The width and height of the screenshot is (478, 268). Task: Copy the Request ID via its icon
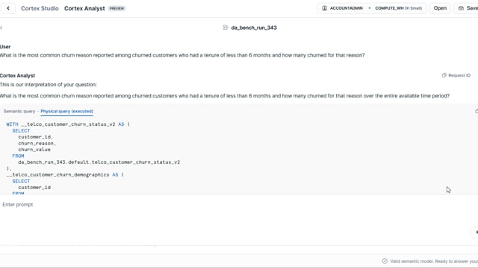(444, 75)
